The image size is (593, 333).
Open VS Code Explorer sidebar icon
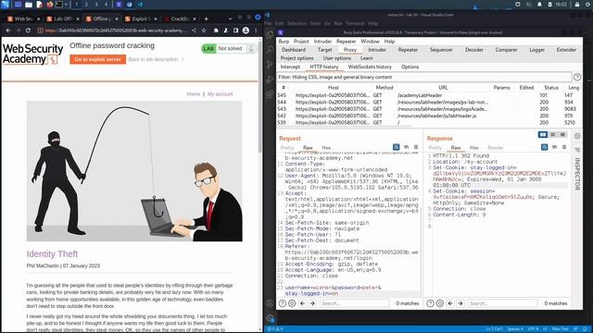270,35
